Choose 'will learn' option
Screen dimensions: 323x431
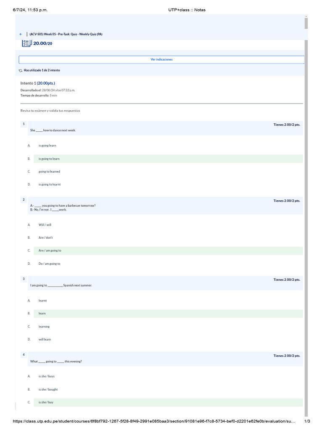click(x=45, y=339)
